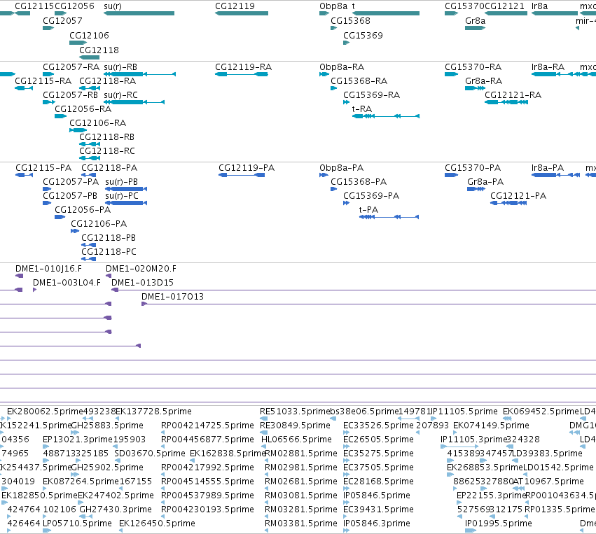Viewport: 596px width, 534px height.
Task: Select protein CG12056-PA
Action: 83,210
